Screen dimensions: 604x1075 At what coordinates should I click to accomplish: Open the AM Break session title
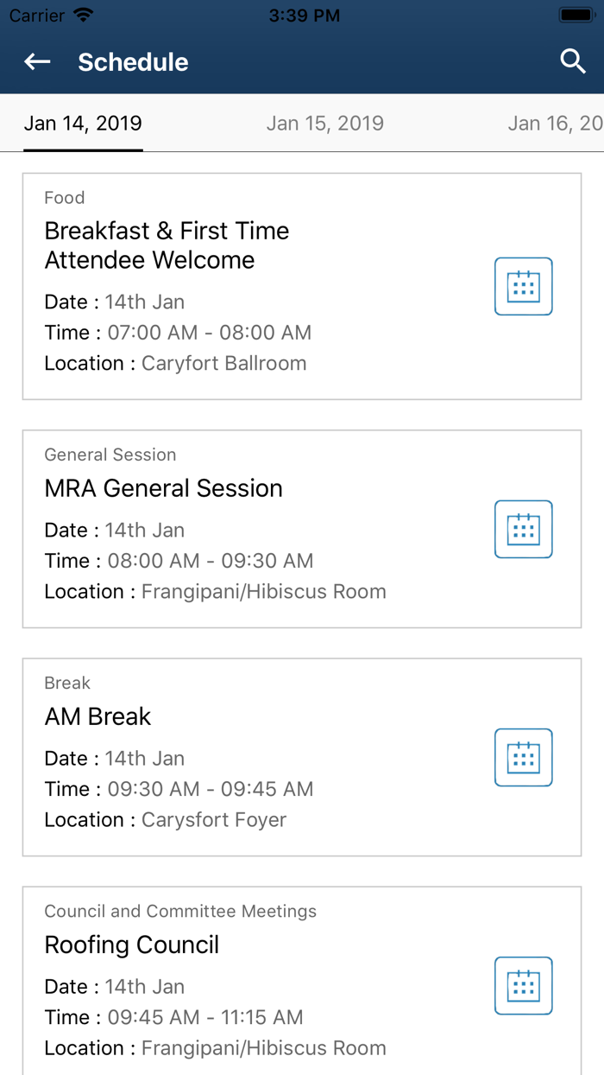click(x=98, y=716)
